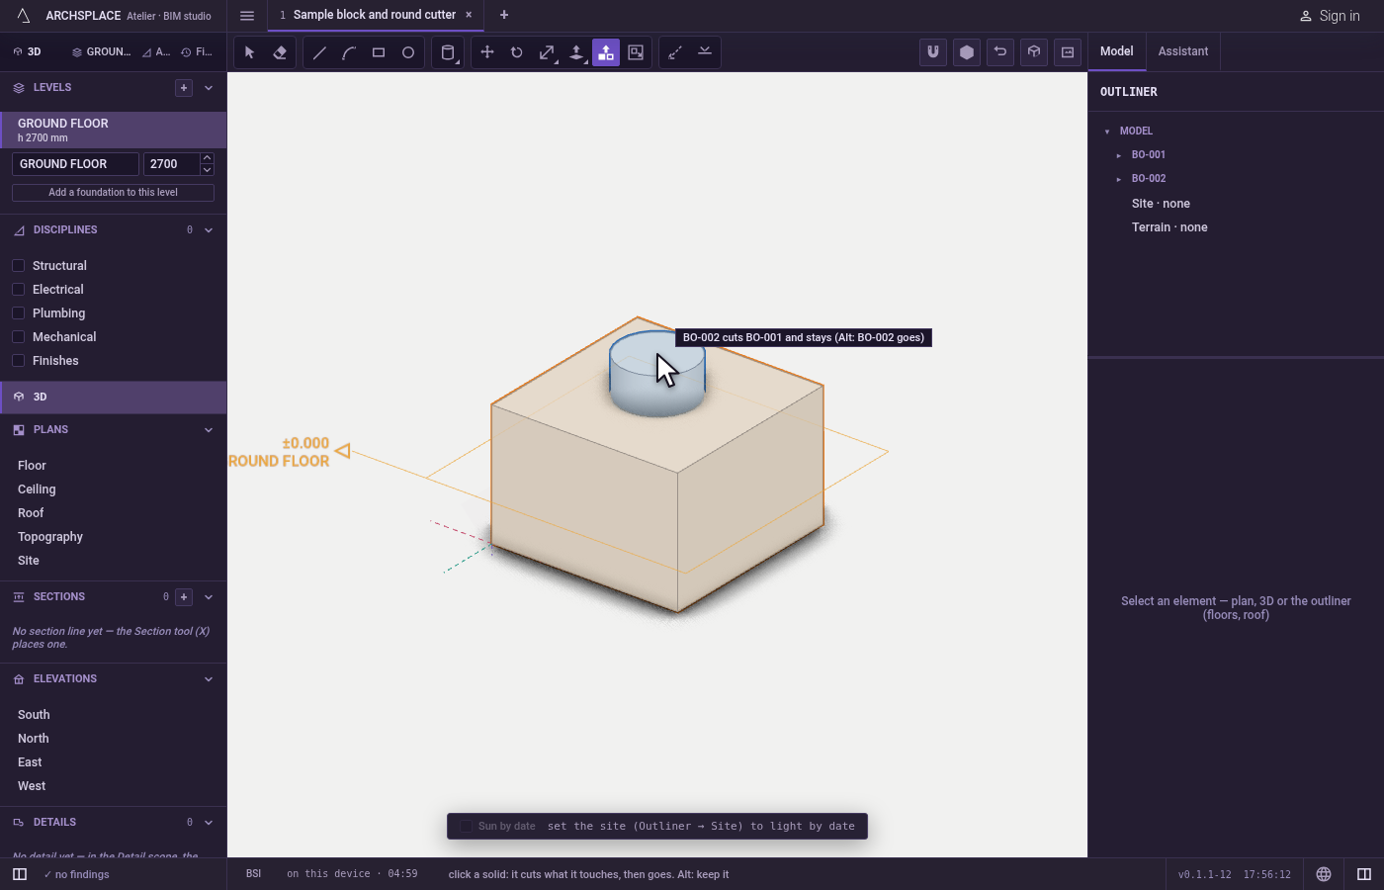Select the circle drawing tool
Image resolution: width=1384 pixels, height=890 pixels.
(x=408, y=52)
